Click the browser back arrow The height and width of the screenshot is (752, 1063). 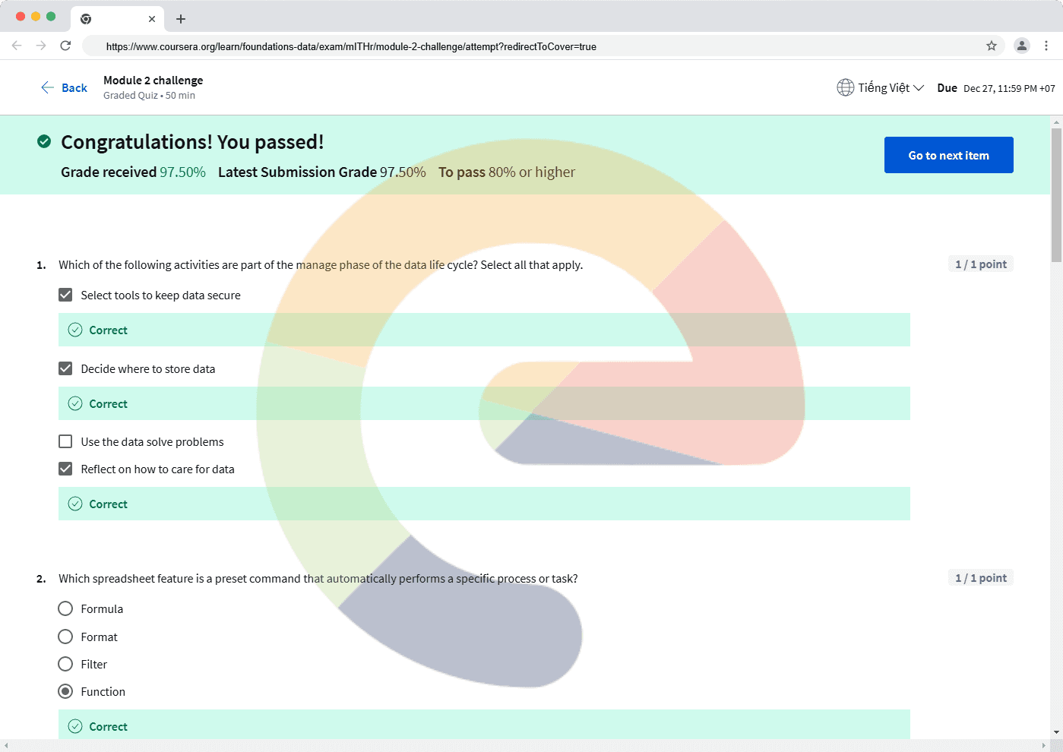coord(17,46)
